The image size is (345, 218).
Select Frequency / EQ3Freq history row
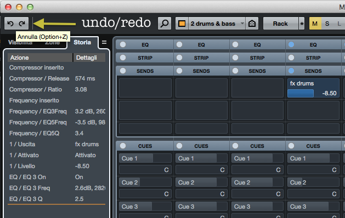(x=56, y=111)
